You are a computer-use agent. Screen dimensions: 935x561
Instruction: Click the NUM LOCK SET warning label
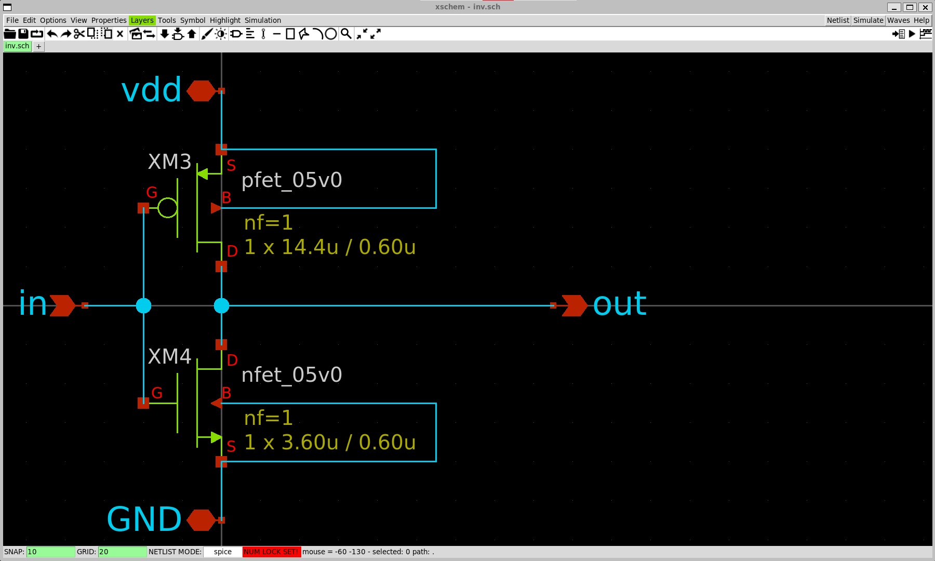[x=271, y=552]
